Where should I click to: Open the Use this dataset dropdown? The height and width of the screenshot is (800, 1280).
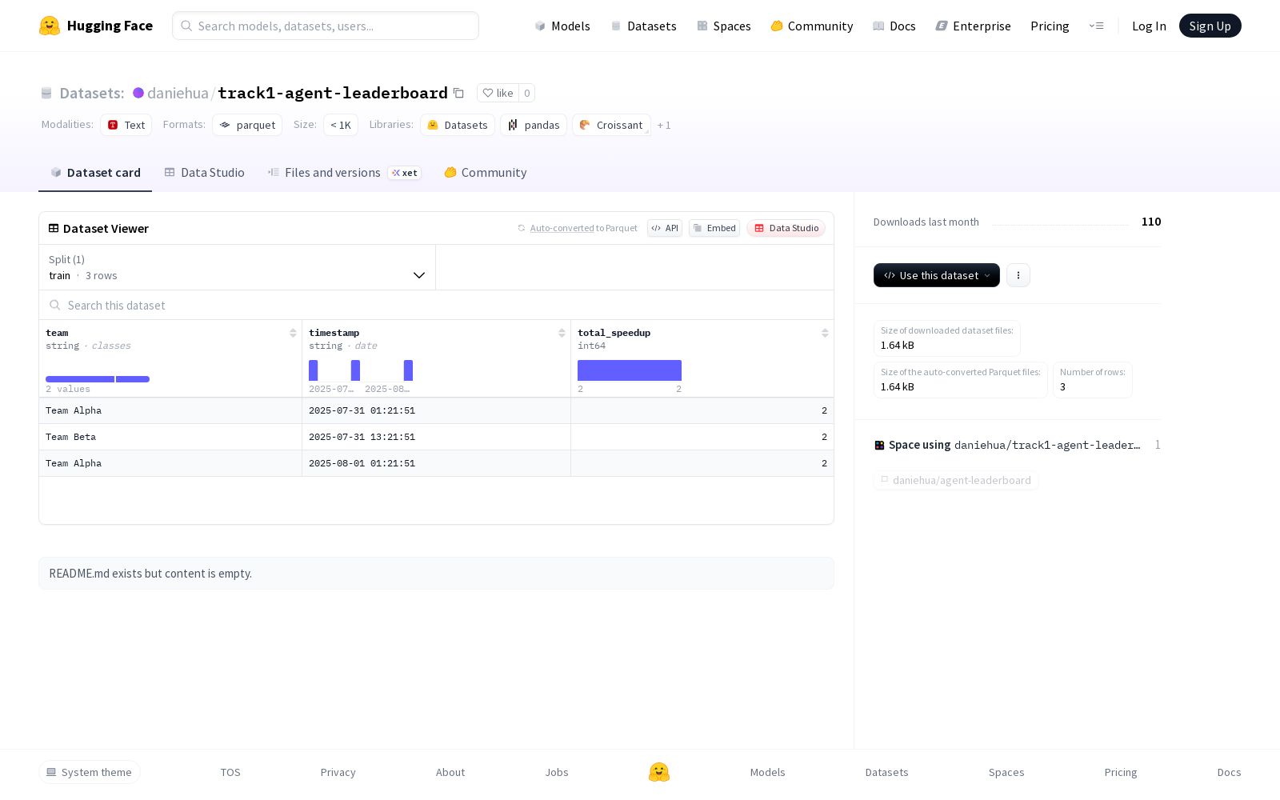coord(937,275)
